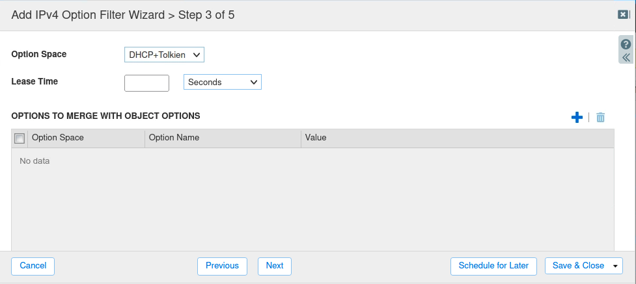This screenshot has height=284, width=636.
Task: Click the Save & Close button
Action: coord(577,266)
